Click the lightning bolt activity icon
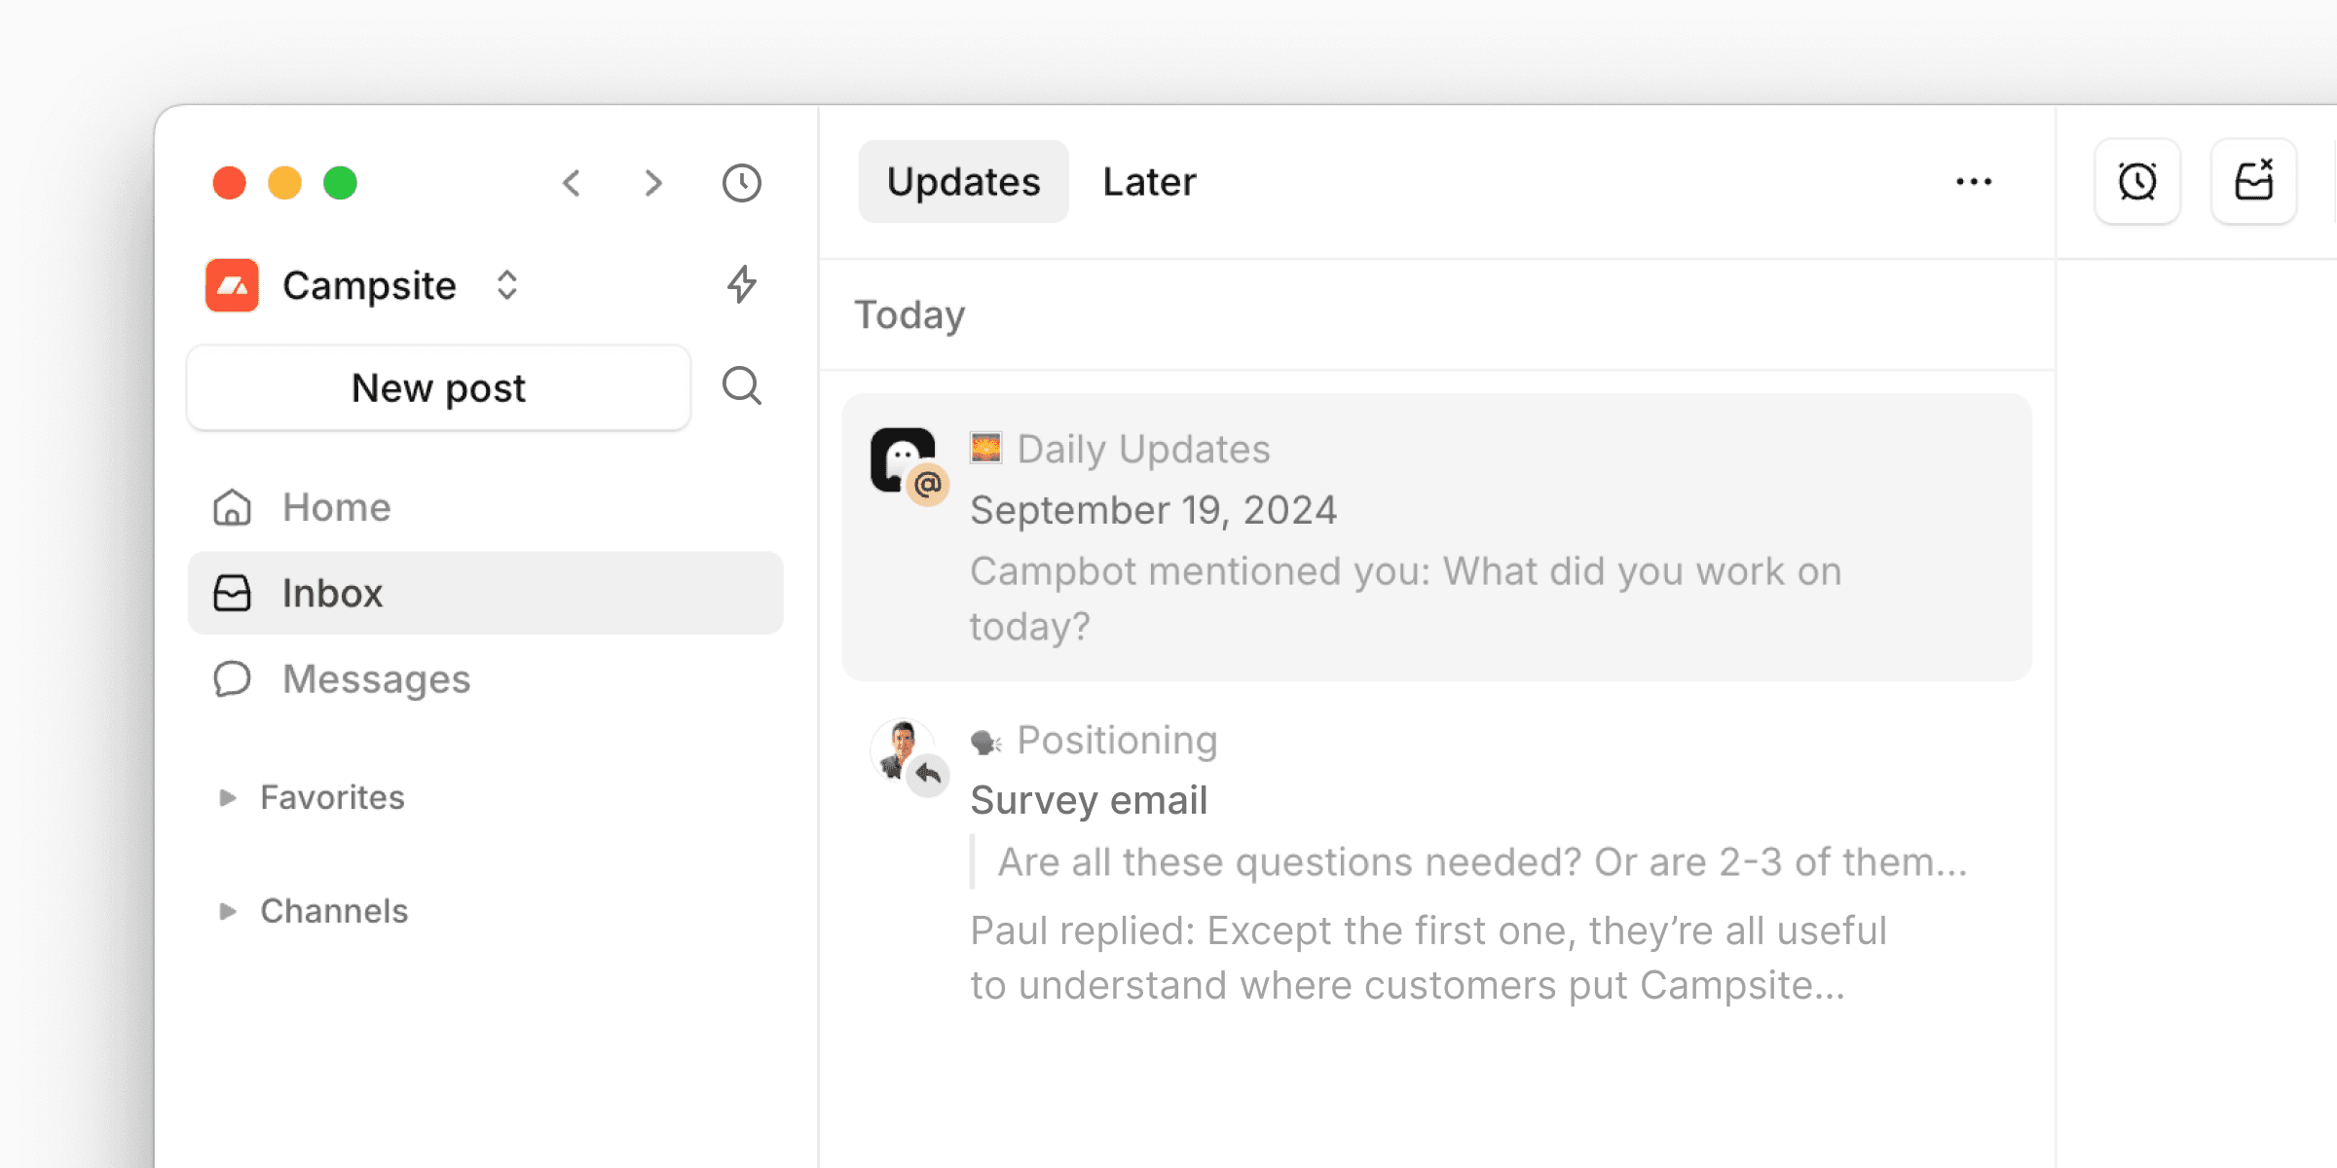This screenshot has width=2337, height=1168. click(742, 284)
